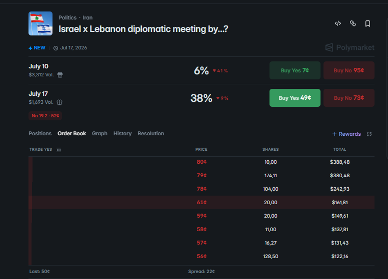Select the 56¢ ask price
This screenshot has height=279, width=388.
(201, 256)
